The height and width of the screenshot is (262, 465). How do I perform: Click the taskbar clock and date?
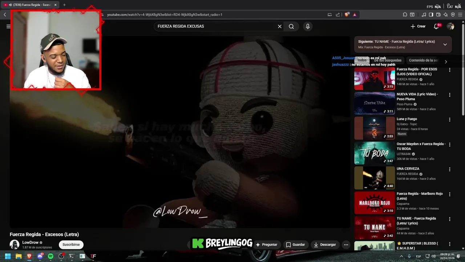(447, 256)
